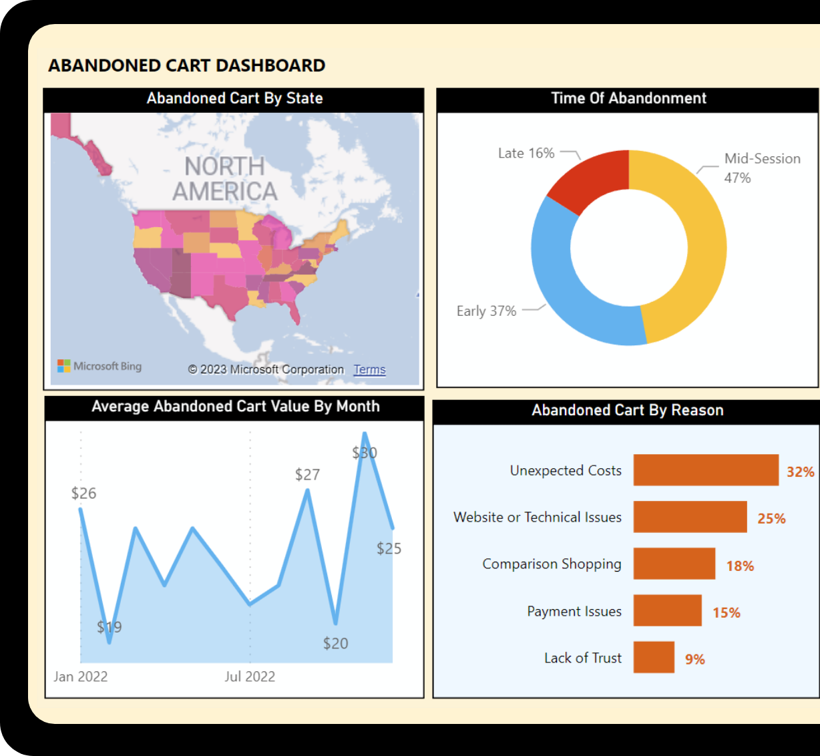This screenshot has width=820, height=756.
Task: Click the 'Website or Technical Issues' label
Action: pos(538,517)
